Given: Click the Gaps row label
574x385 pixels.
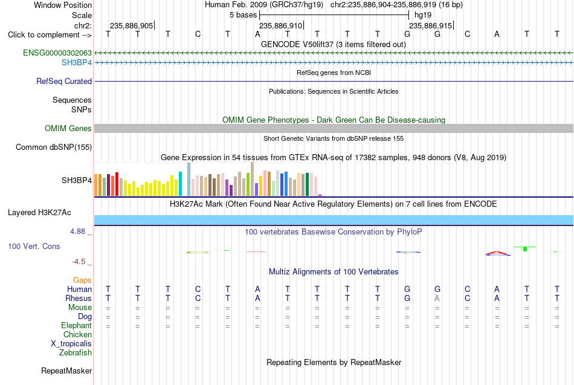Looking at the screenshot, I should coord(82,280).
